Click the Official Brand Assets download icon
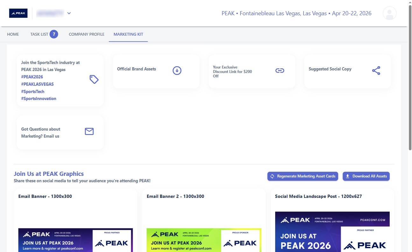Screen dimensions: 412x252 pos(177,70)
